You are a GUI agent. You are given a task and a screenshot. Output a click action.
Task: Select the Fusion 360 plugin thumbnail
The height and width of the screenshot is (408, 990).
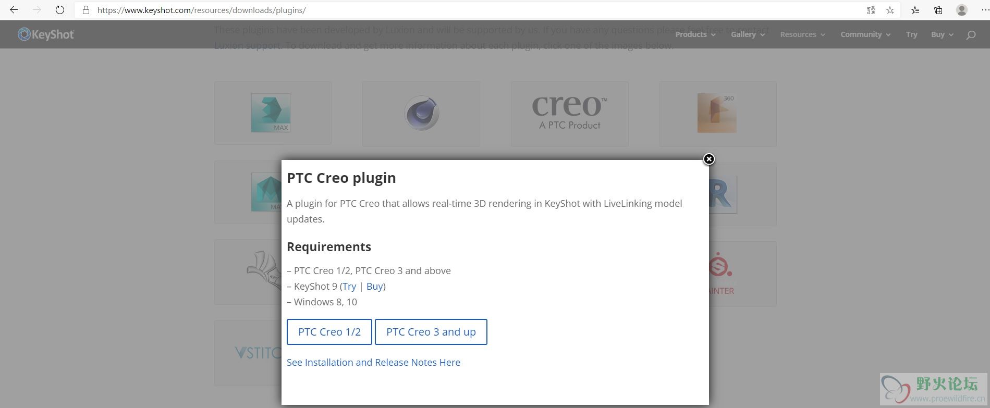718,114
